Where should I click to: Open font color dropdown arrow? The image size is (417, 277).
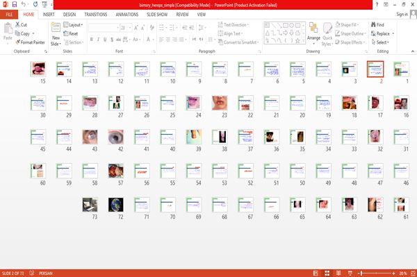(153, 40)
